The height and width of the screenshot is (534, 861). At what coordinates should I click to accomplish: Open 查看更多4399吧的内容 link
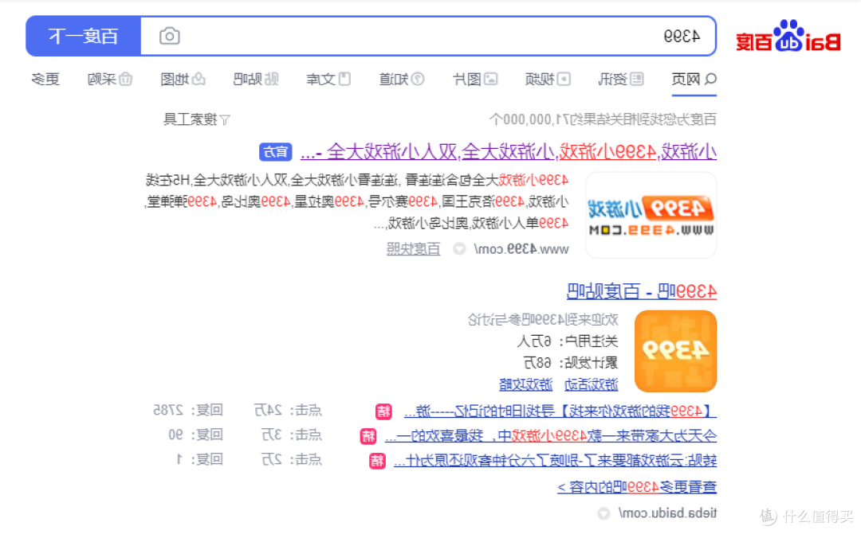[637, 487]
